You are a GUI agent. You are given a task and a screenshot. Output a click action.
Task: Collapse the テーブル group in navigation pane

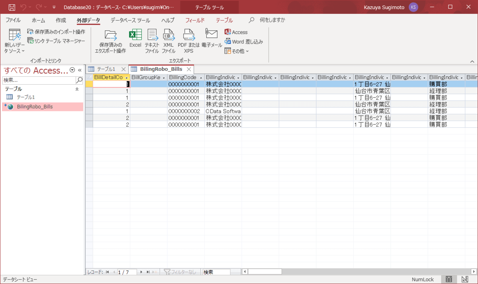[77, 89]
